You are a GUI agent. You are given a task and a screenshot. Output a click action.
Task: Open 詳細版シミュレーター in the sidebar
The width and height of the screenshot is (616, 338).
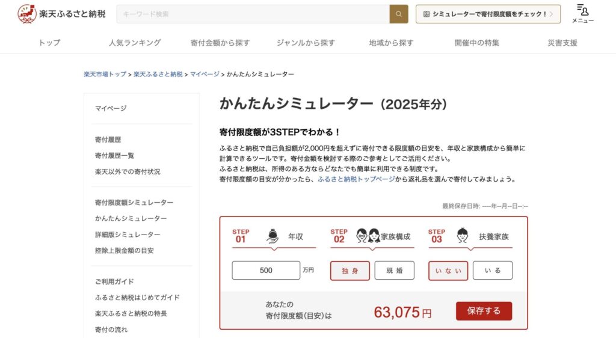[128, 235]
